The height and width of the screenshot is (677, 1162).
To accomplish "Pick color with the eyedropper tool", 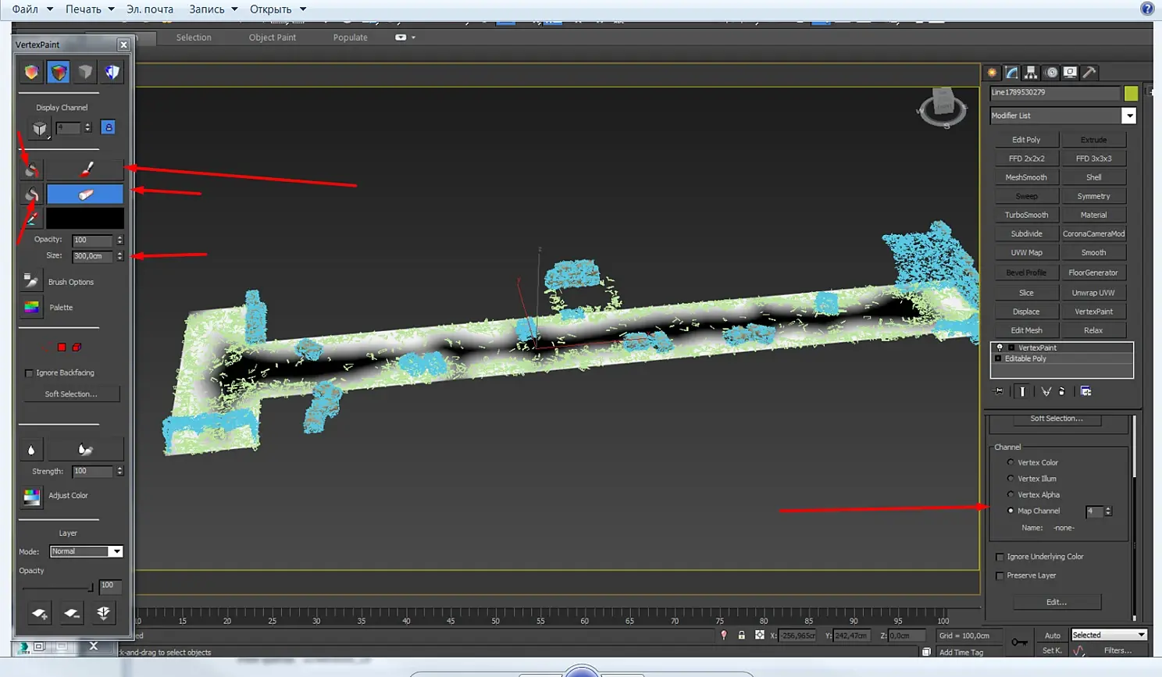I will click(x=31, y=219).
